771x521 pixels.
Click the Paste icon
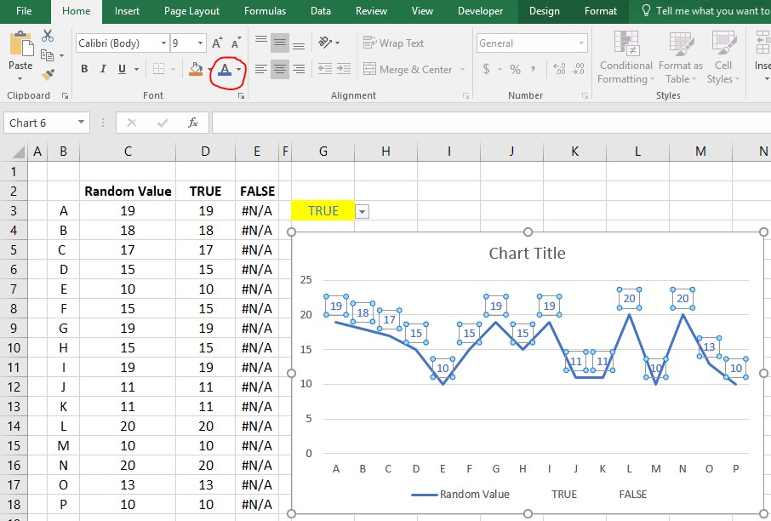tap(21, 45)
